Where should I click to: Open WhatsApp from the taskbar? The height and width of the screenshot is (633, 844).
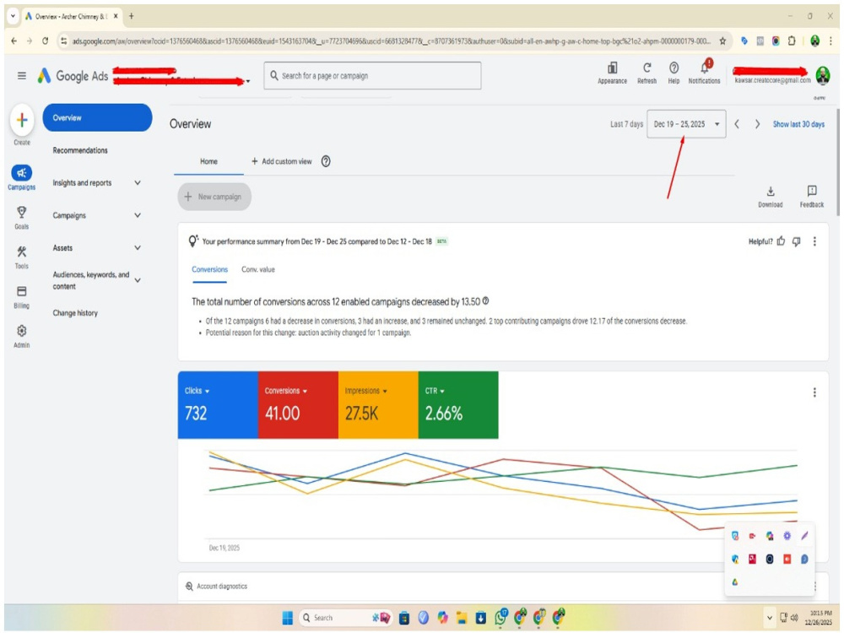coord(501,616)
